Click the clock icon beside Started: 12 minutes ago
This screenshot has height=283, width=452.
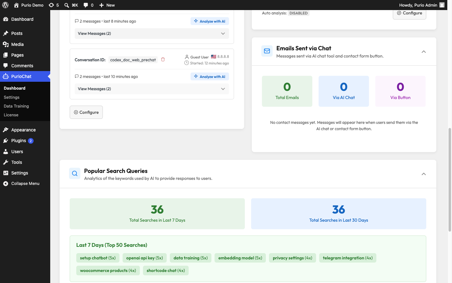pyautogui.click(x=186, y=63)
